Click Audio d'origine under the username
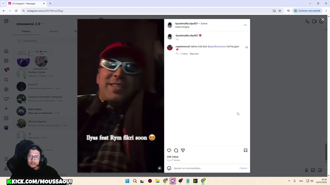Screen dimensions: 330x185 [x=182, y=27]
